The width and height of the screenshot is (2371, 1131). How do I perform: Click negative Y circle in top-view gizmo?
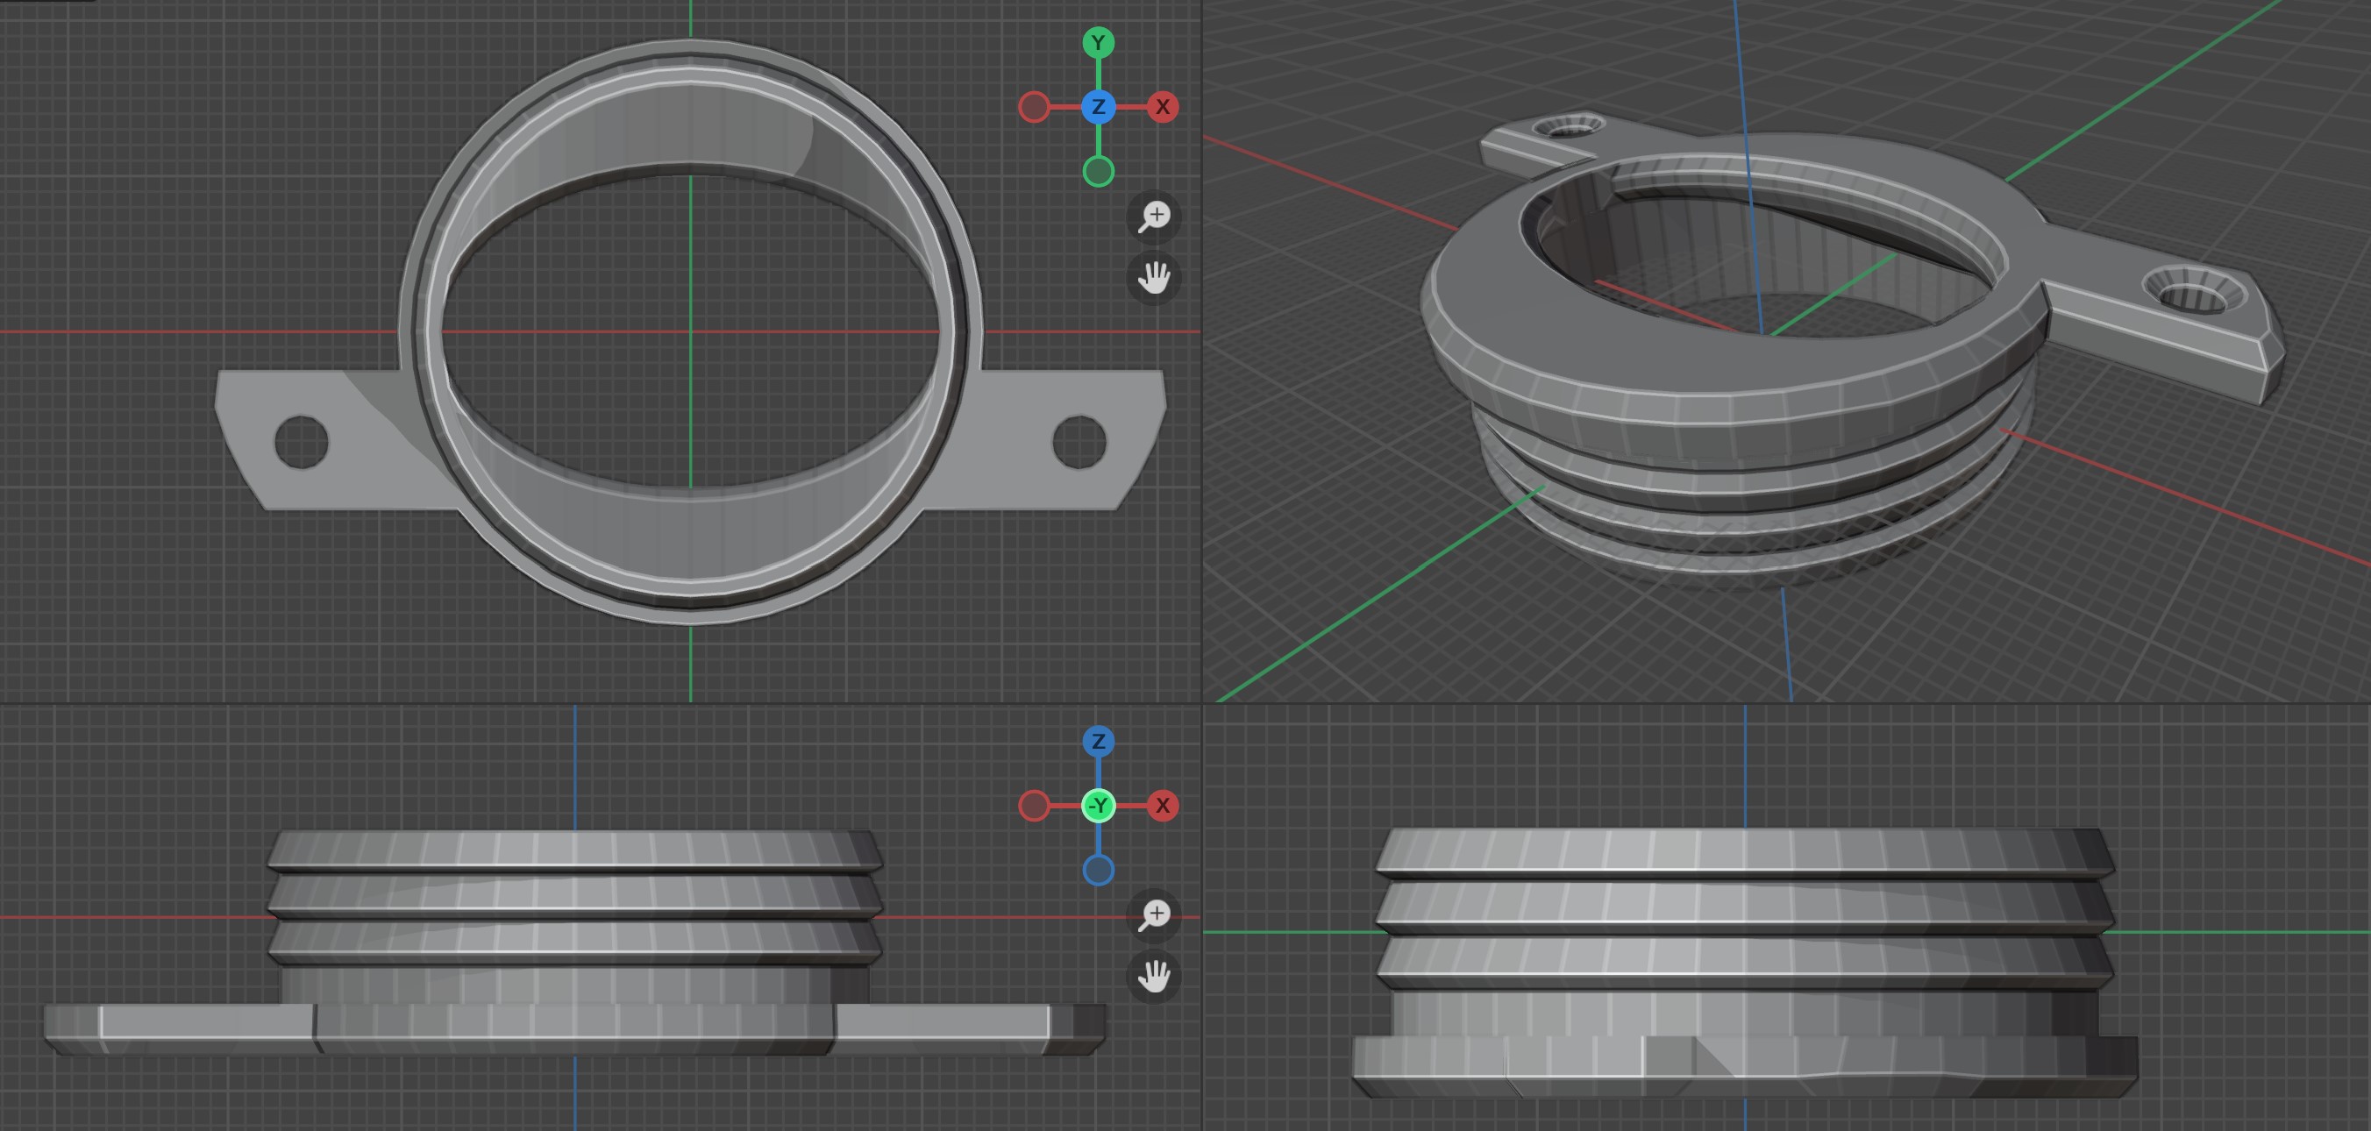pyautogui.click(x=1098, y=171)
